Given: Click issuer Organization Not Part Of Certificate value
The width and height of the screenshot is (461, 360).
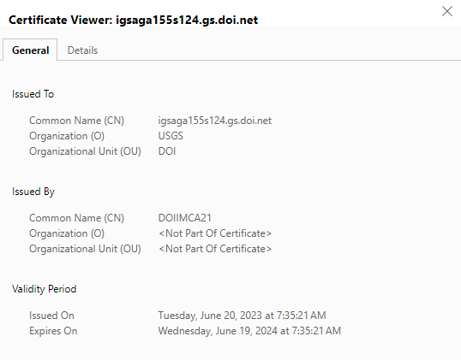Looking at the screenshot, I should 214,233.
